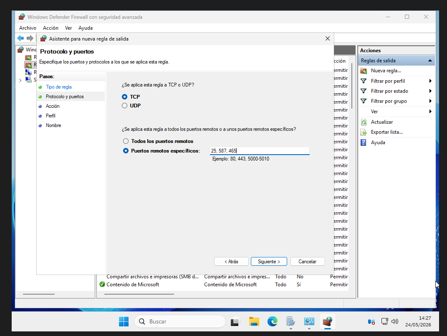
Task: Click the Nombre step in Pasos list
Action: (53, 125)
